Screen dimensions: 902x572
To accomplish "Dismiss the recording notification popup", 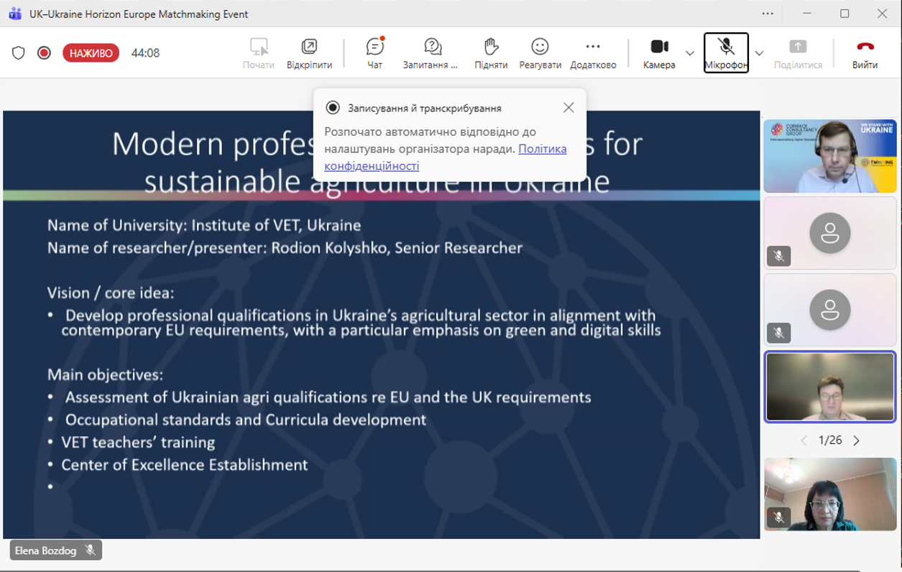I will click(569, 108).
